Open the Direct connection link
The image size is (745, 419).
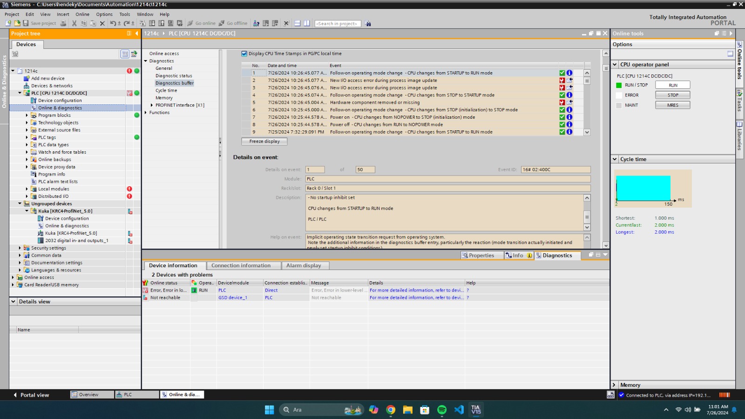pyautogui.click(x=271, y=290)
